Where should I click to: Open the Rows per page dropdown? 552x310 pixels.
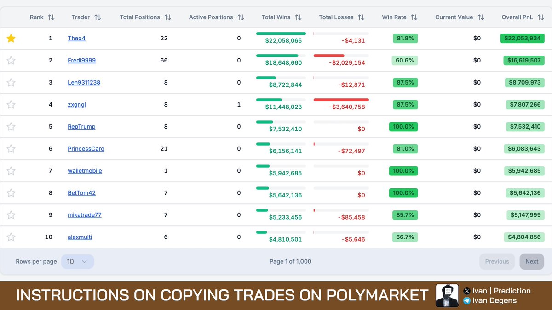pyautogui.click(x=77, y=261)
